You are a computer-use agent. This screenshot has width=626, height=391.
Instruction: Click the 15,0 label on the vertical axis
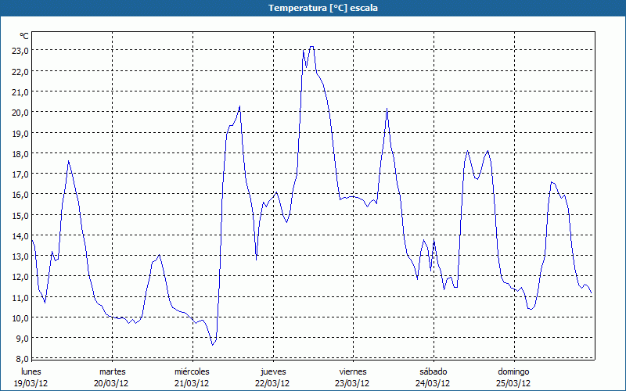coord(20,215)
